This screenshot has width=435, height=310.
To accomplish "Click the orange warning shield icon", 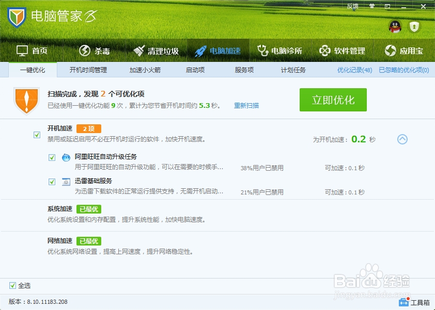I will click(x=26, y=101).
